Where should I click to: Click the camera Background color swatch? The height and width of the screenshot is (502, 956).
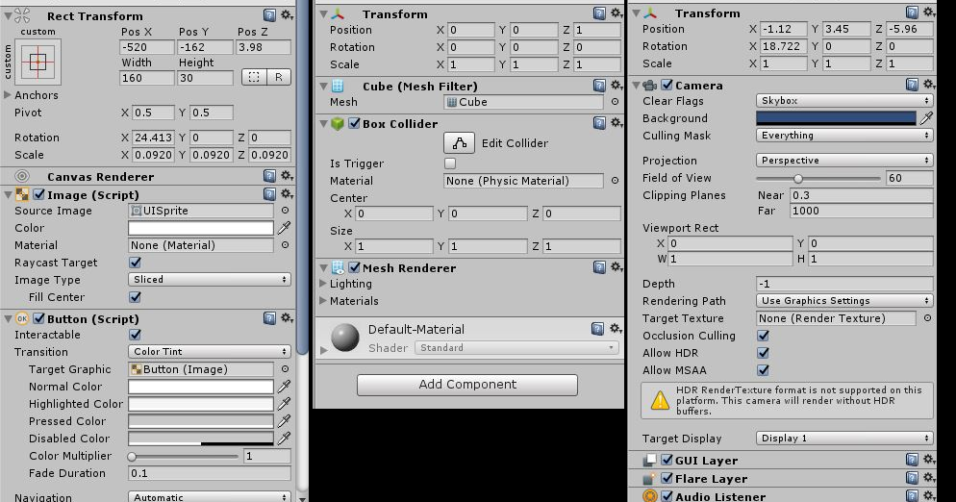(836, 118)
